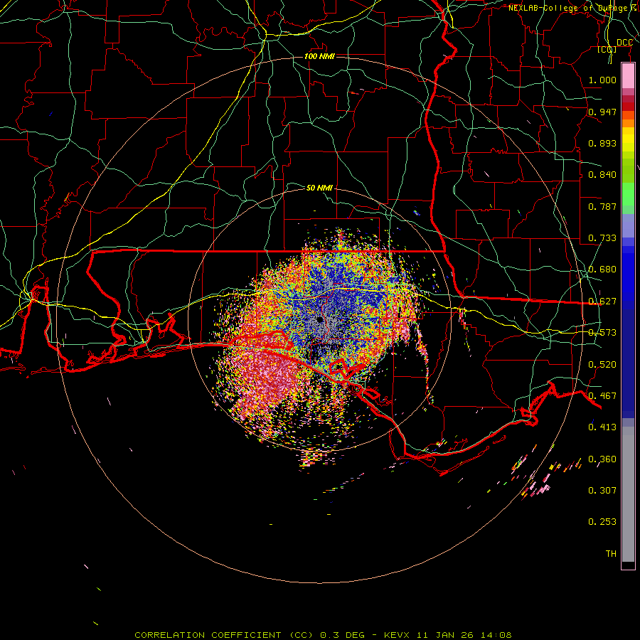Click the 1.000 value on the color scale

602,80
